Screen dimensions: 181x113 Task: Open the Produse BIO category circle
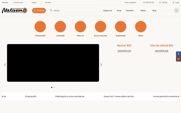click(x=40, y=27)
